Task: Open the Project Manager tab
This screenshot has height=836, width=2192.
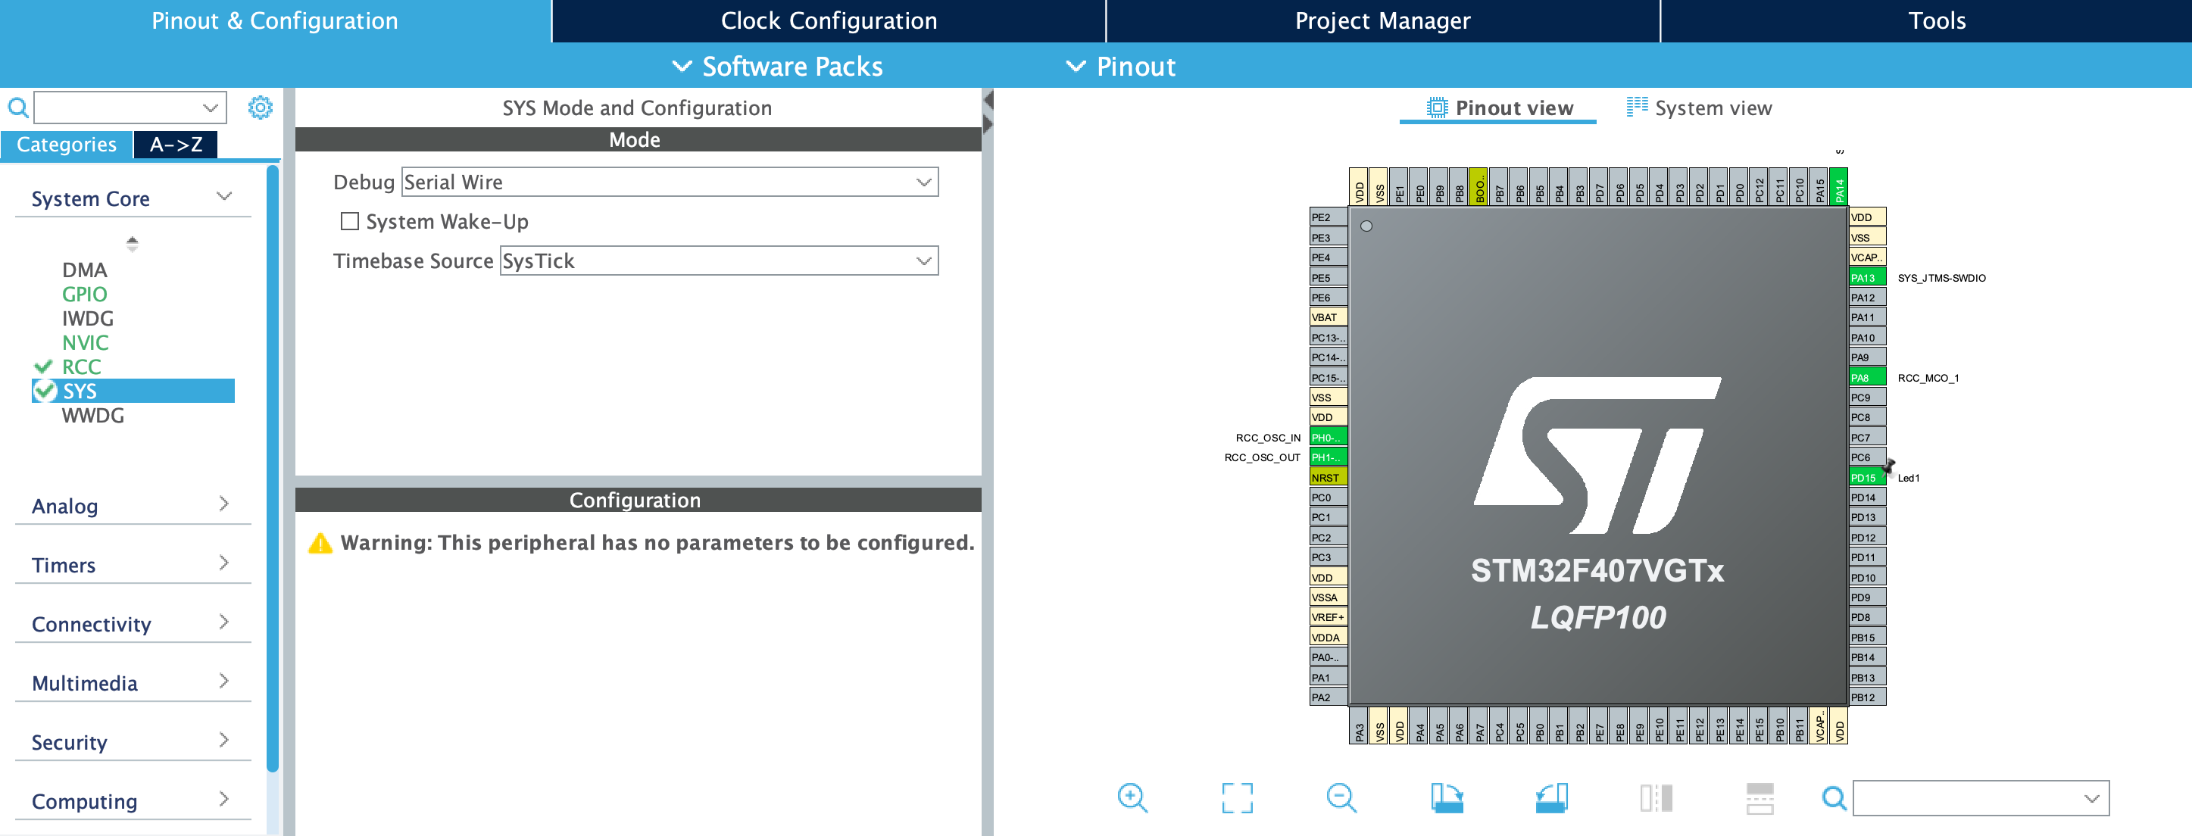Action: (1383, 20)
